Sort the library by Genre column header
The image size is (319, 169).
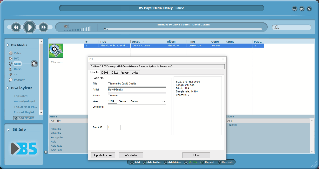[217, 42]
